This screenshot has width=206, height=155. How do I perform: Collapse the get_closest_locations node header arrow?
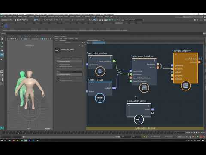pyautogui.click(x=134, y=60)
